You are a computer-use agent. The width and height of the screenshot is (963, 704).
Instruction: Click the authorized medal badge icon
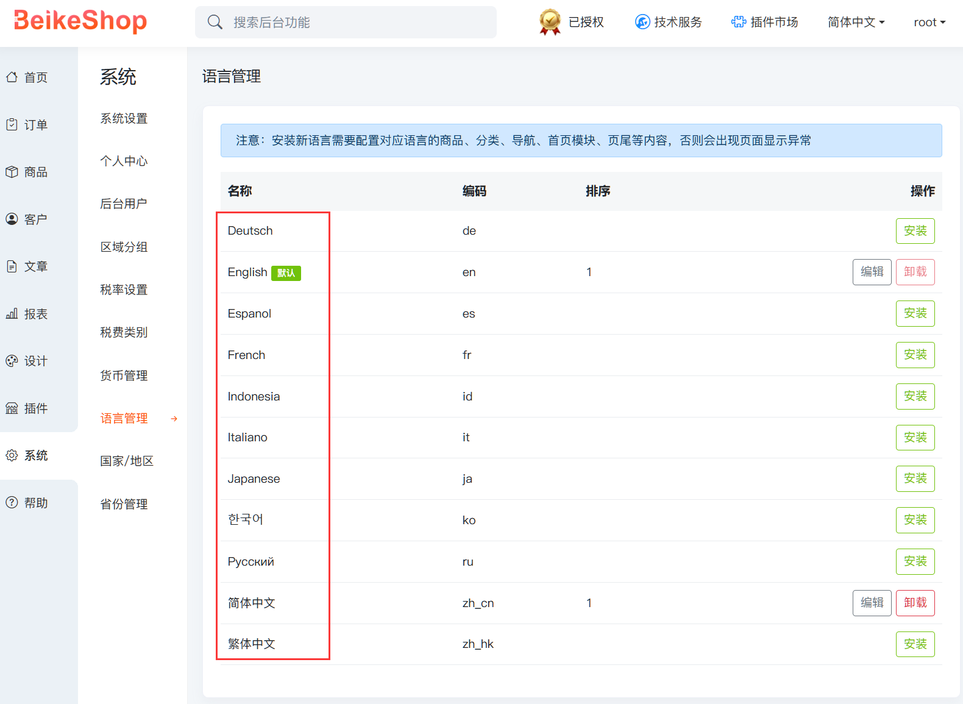pos(550,22)
